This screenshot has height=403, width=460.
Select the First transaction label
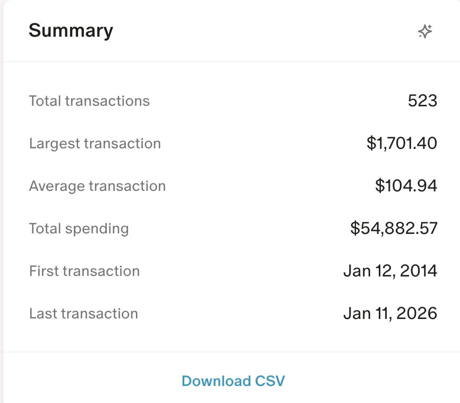point(84,271)
